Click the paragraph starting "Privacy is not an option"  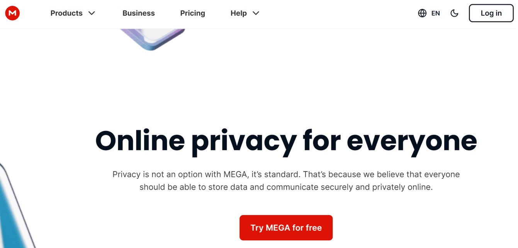[286, 181]
